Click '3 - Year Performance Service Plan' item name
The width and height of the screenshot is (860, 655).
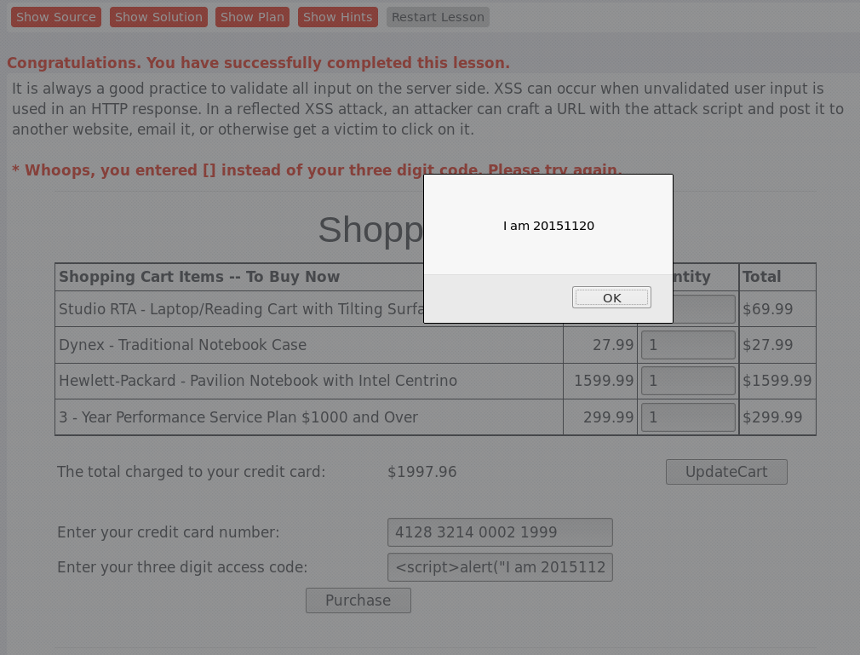click(238, 417)
